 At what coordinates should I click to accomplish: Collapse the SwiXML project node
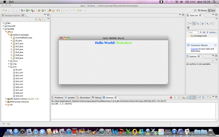(x=3, y=29)
